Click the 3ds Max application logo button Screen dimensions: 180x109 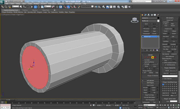click(2, 2)
